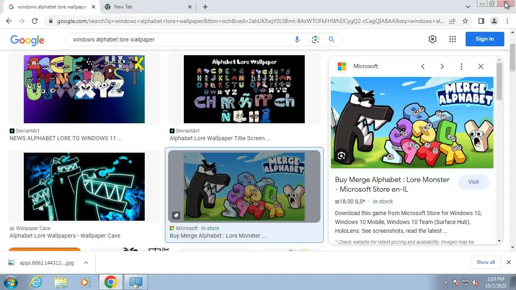Click rightmost taskbar program with monitor icon

click(135, 282)
